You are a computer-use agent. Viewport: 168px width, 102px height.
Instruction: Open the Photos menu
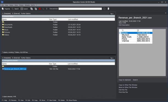21,5
